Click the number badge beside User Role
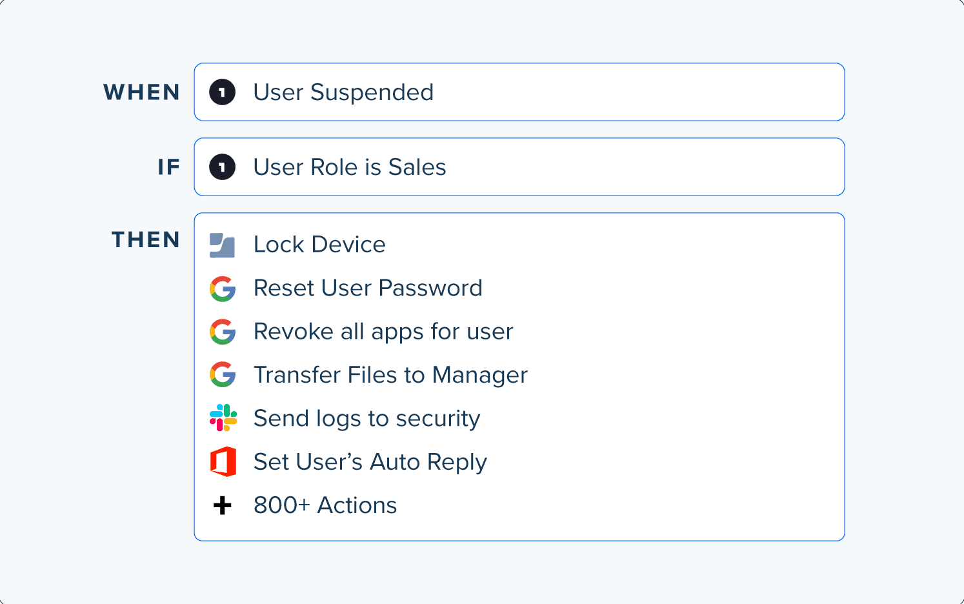Image resolution: width=964 pixels, height=604 pixels. [x=222, y=167]
